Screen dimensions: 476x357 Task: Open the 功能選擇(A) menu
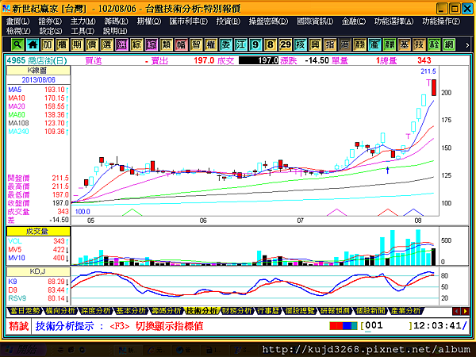(x=393, y=21)
